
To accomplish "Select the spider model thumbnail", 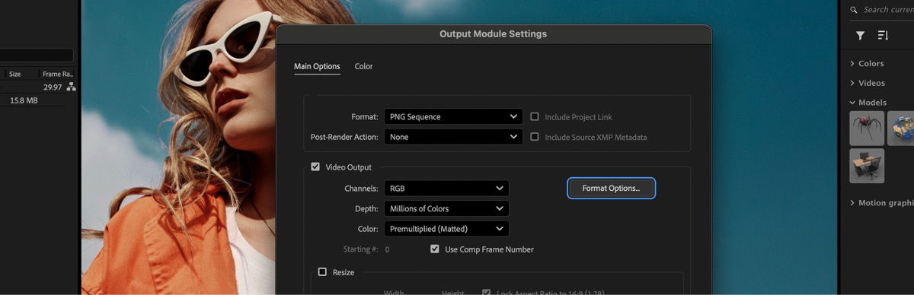I will coord(867,128).
